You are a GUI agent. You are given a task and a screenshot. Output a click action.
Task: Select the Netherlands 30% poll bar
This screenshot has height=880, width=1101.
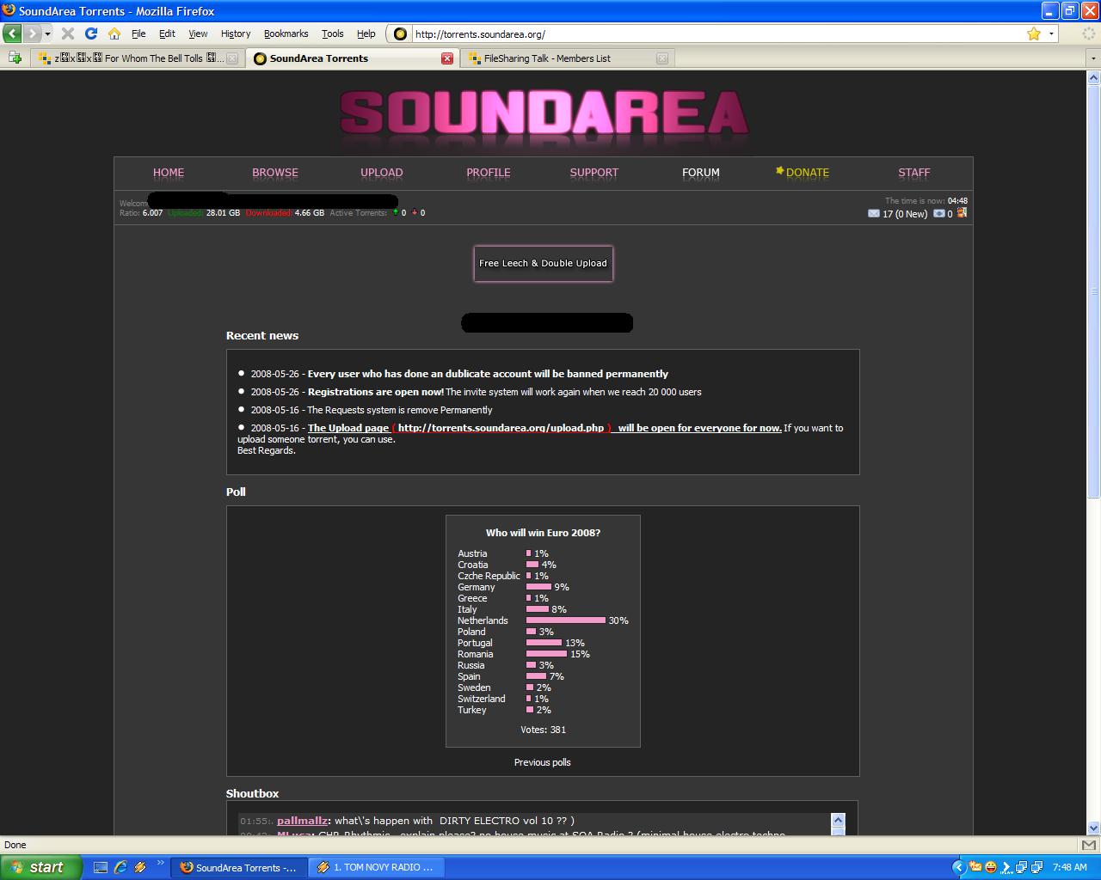(566, 620)
